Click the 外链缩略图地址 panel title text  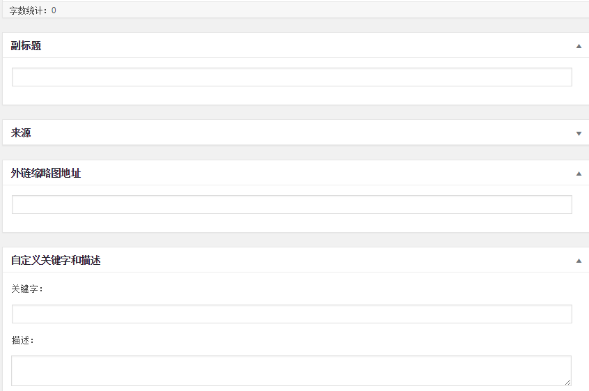[46, 174]
